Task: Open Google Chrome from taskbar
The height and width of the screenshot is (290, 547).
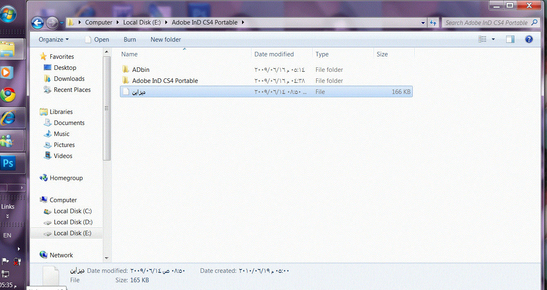Action: (x=7, y=95)
